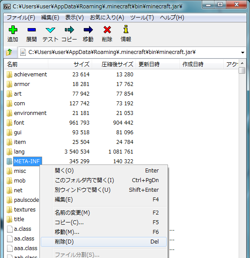Screen dimensions: 250x258
Task: Choose 名前の変更(M) in context menu
Action: (104, 213)
